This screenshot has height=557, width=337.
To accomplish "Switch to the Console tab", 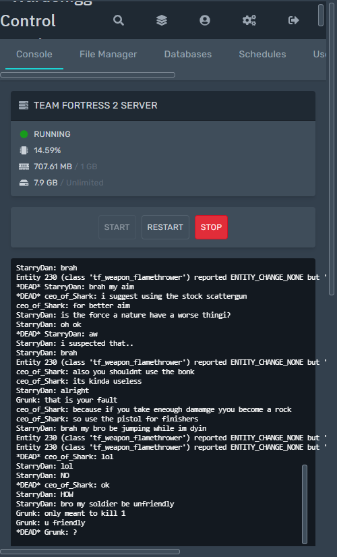I will point(34,55).
